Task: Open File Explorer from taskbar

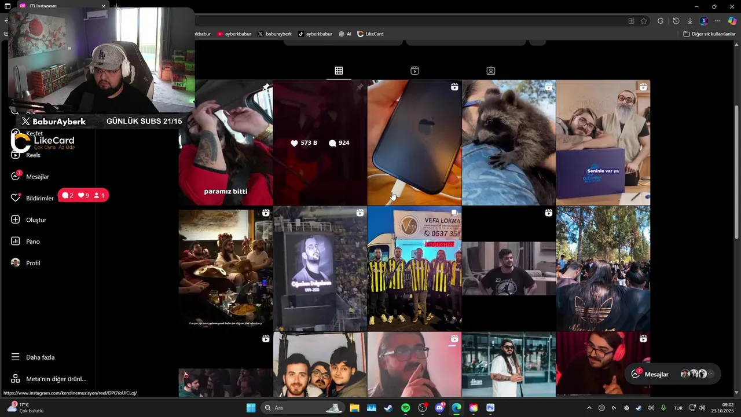Action: (x=354, y=408)
